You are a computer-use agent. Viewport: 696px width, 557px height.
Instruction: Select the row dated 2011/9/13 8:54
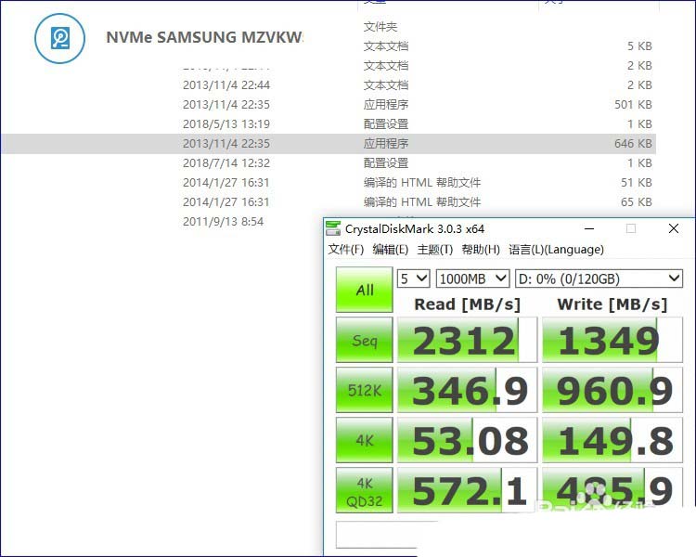pyautogui.click(x=224, y=221)
